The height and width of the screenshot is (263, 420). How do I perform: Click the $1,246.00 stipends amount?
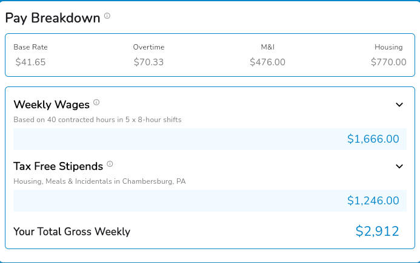[373, 200]
